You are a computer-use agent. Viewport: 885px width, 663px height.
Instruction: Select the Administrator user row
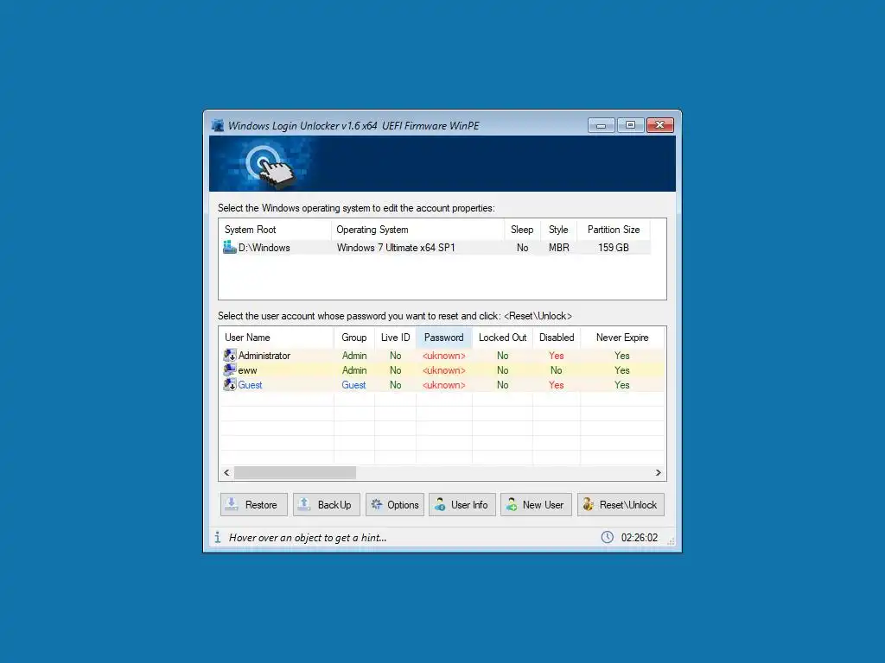click(442, 355)
